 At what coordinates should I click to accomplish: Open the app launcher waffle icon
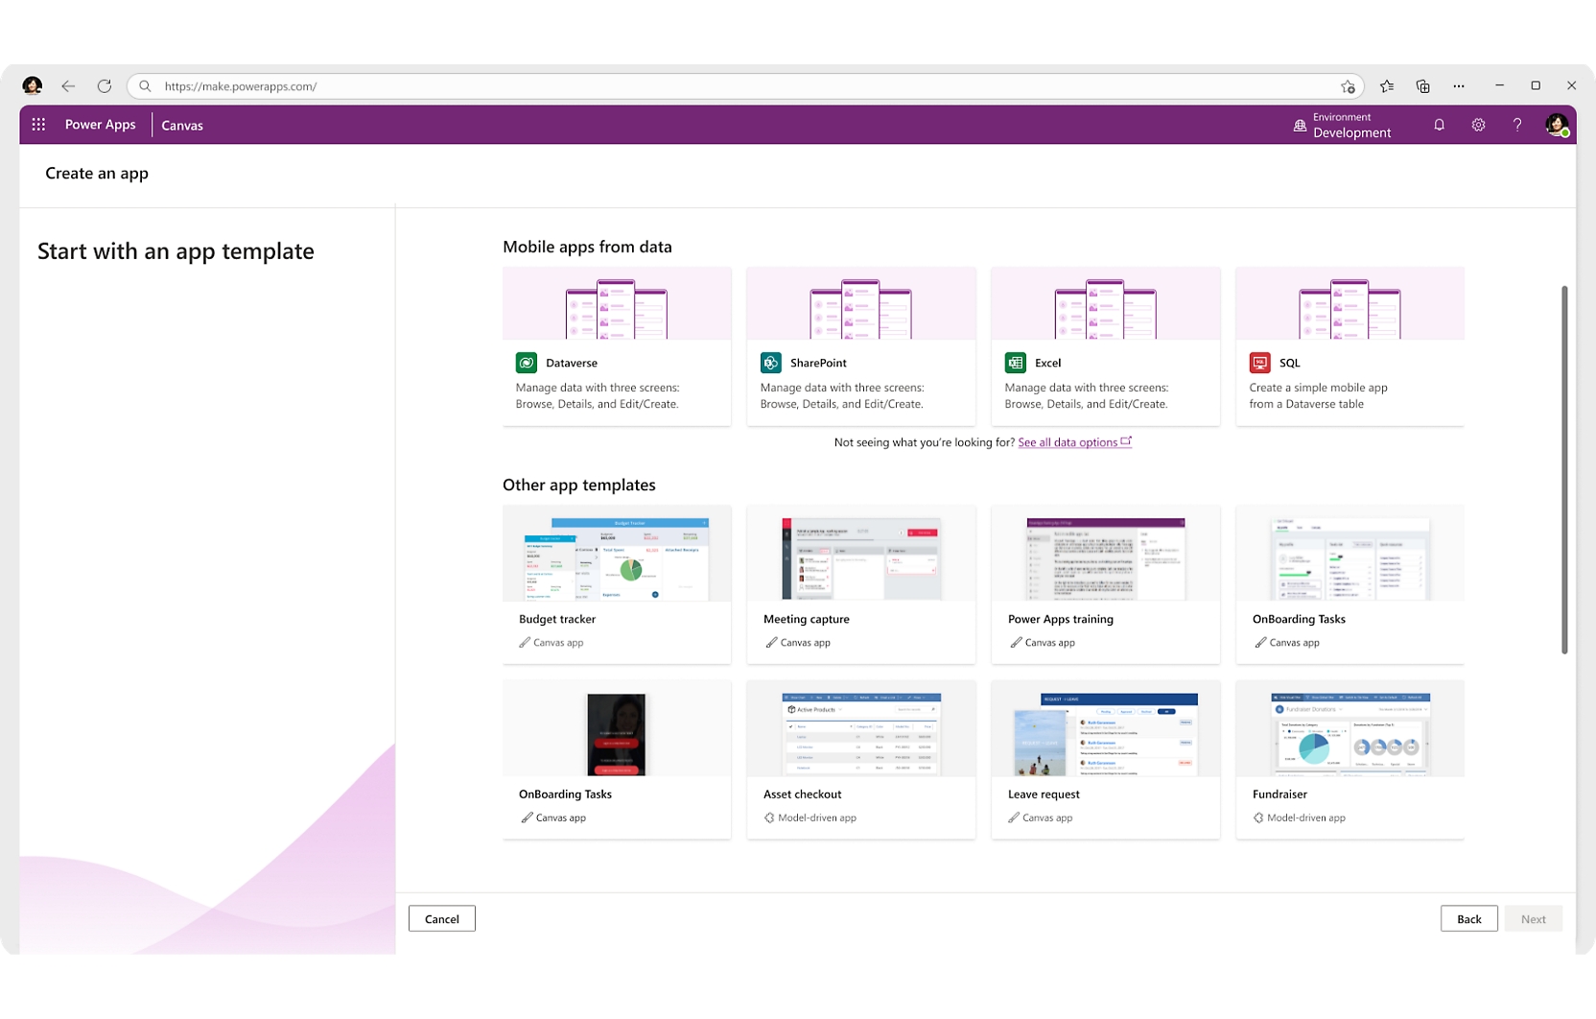(x=38, y=125)
